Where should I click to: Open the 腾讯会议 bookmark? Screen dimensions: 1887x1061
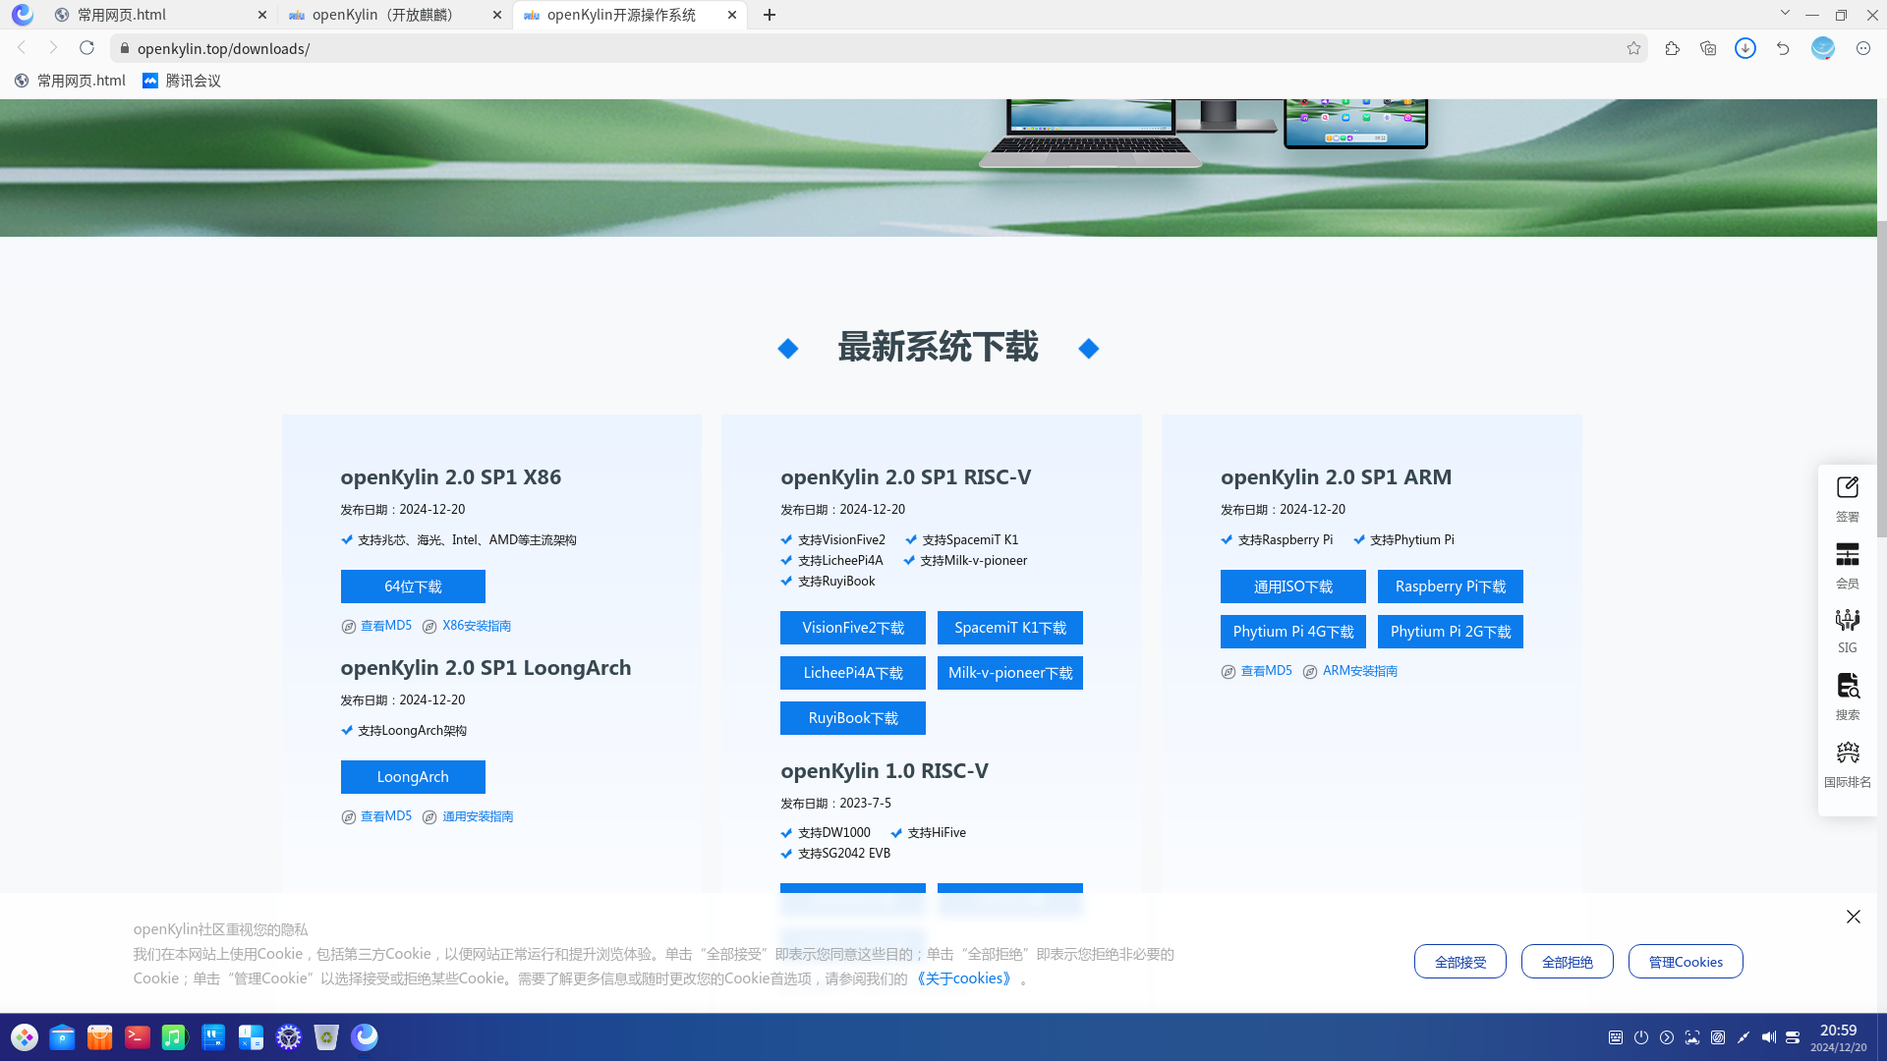pyautogui.click(x=182, y=81)
